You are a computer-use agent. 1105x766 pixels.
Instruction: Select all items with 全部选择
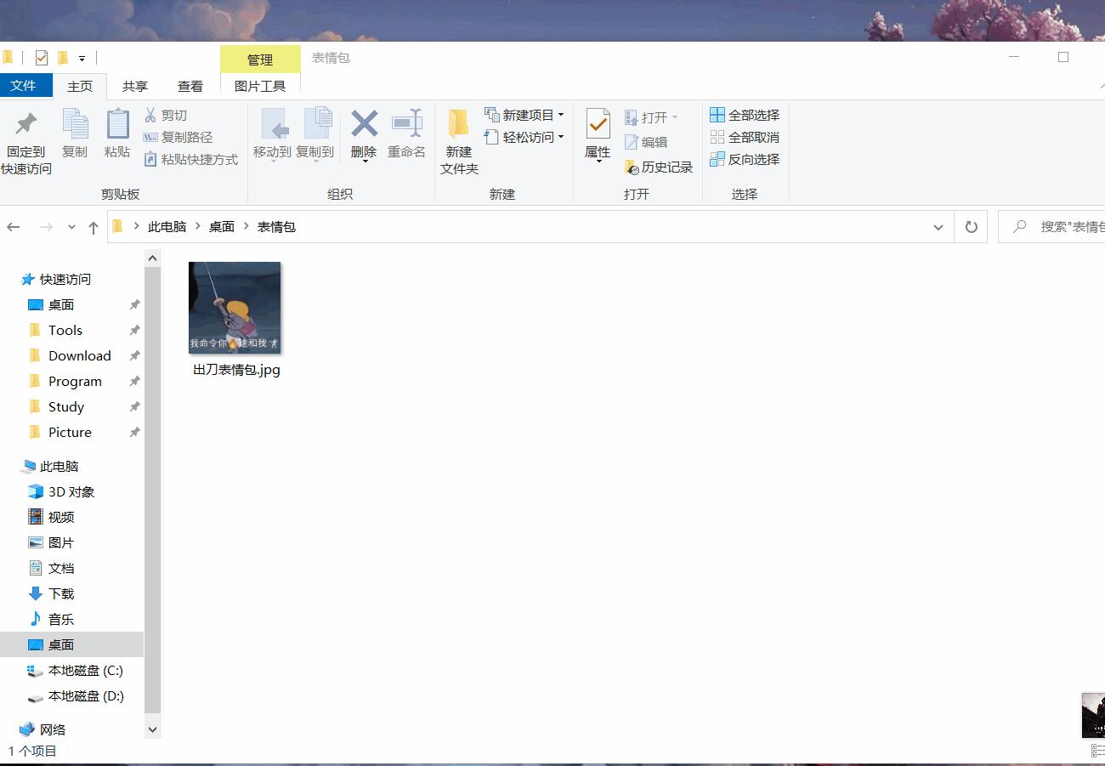pyautogui.click(x=745, y=115)
